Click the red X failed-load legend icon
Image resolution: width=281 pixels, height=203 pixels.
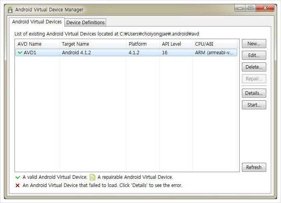[x=18, y=185]
